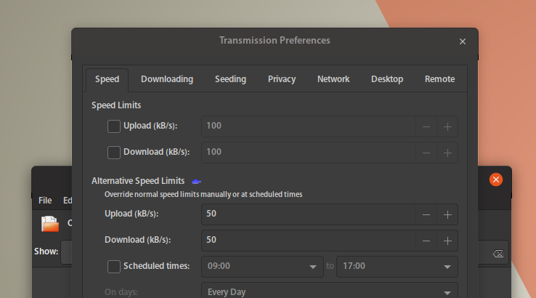Click the Alternative Speed Limits heading

[138, 181]
